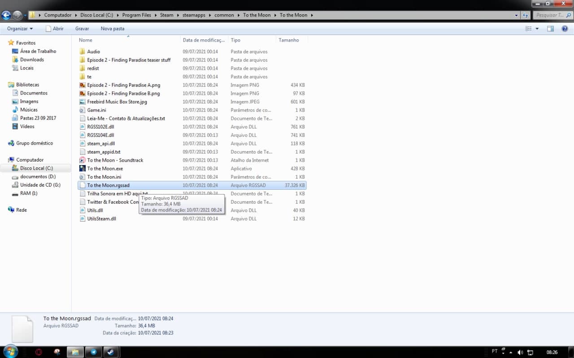Toggle the preview pane button
The image size is (574, 358).
pyautogui.click(x=550, y=29)
